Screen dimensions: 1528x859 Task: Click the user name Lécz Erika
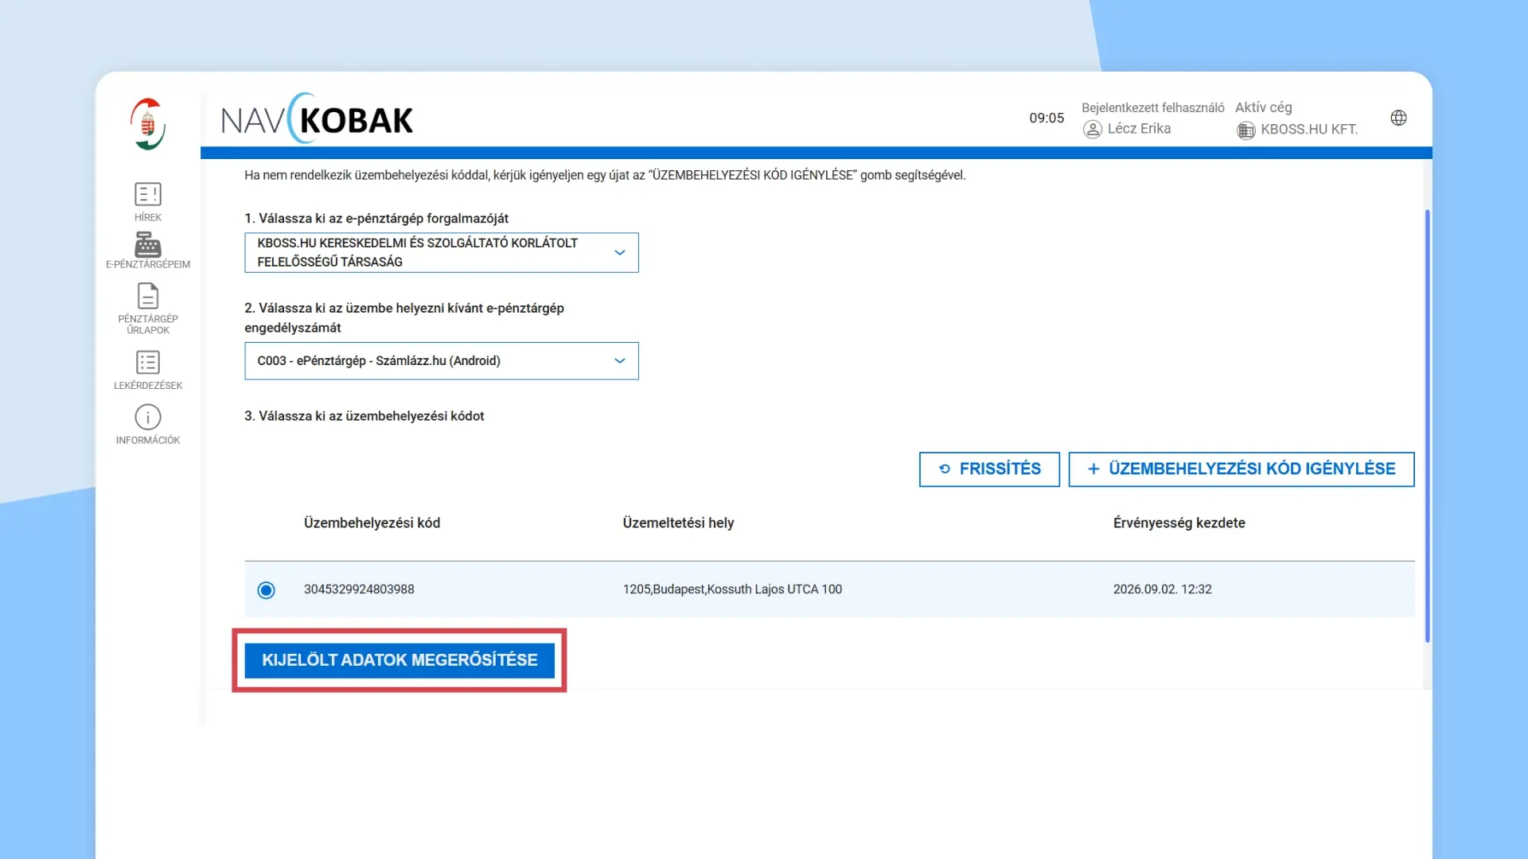[1139, 129]
